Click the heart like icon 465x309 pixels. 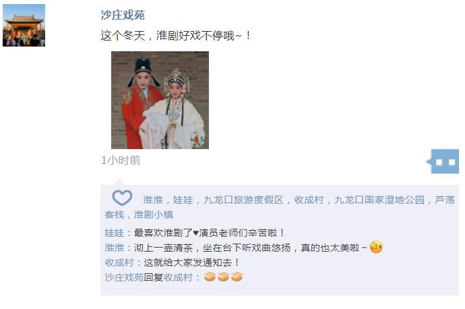(122, 198)
